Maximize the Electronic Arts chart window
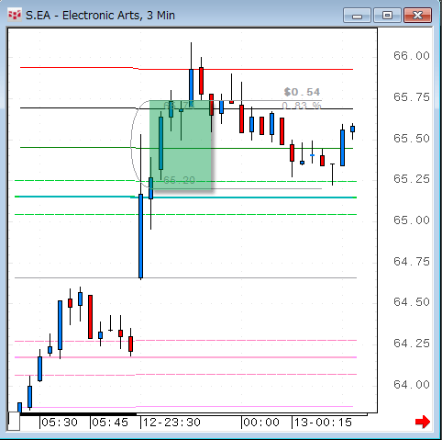 tap(387, 16)
